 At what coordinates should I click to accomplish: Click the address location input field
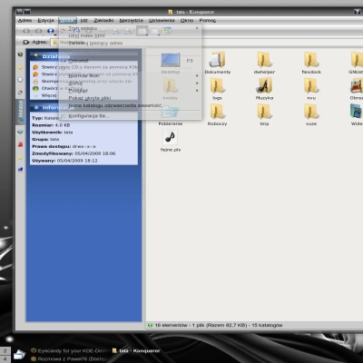tap(206, 43)
